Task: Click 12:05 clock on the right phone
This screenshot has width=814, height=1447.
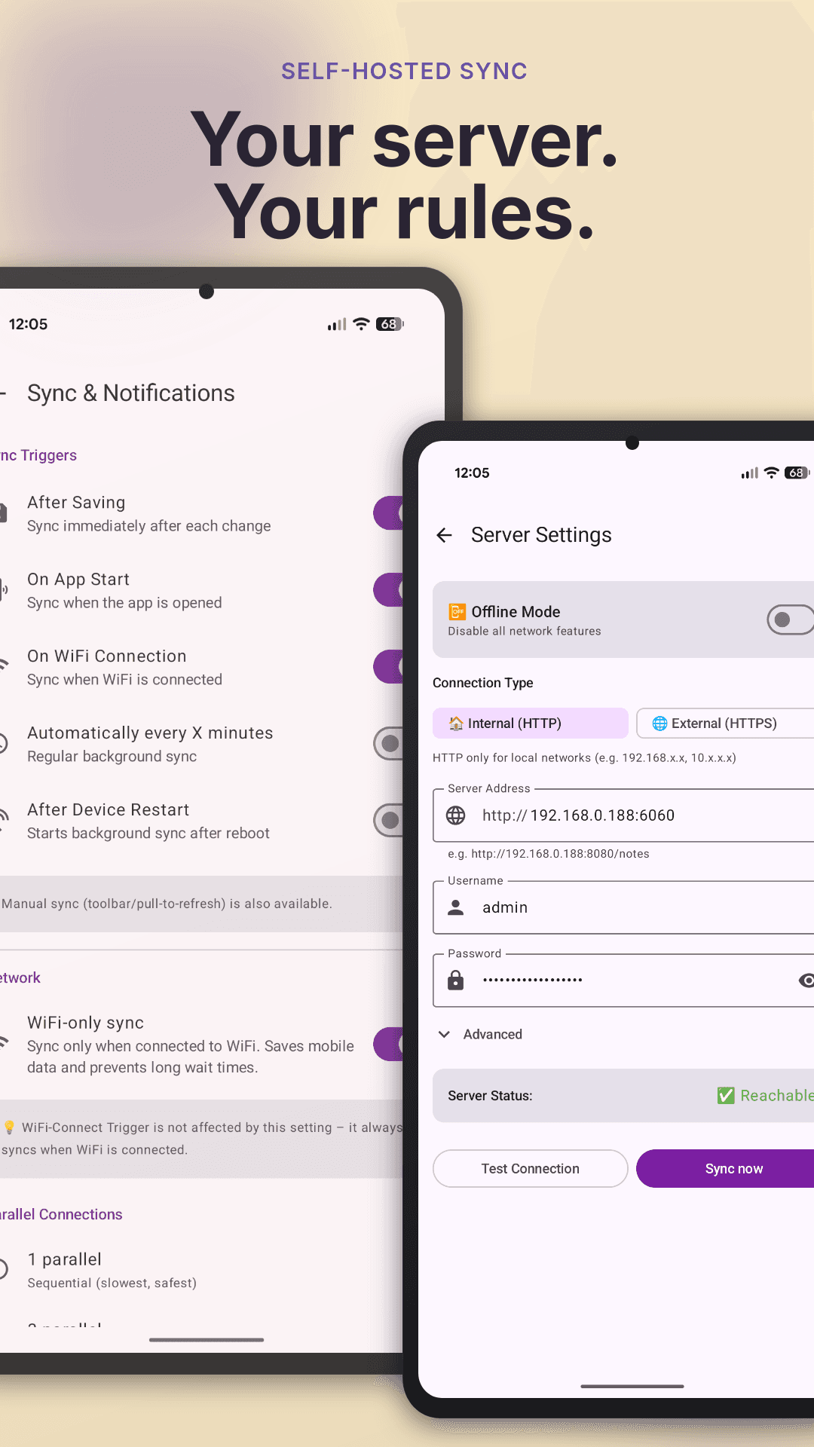Action: [472, 473]
